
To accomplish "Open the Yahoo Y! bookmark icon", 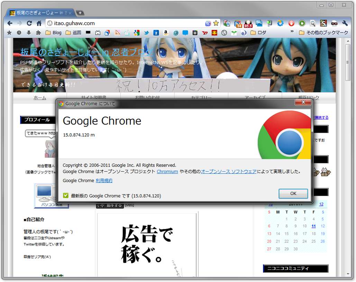I will (205, 33).
